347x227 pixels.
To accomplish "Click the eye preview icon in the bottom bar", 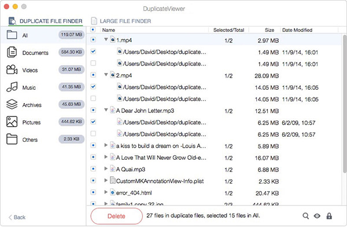I will pyautogui.click(x=317, y=216).
